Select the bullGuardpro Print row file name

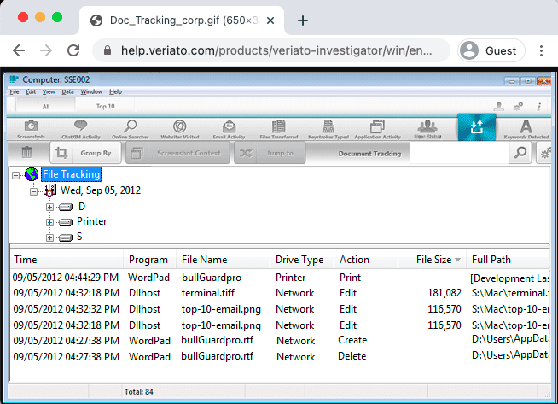212,278
